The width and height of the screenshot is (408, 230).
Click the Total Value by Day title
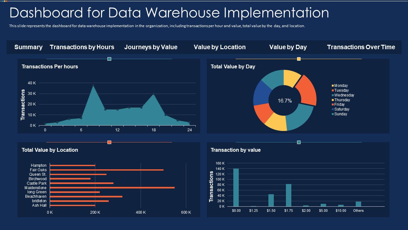click(233, 66)
